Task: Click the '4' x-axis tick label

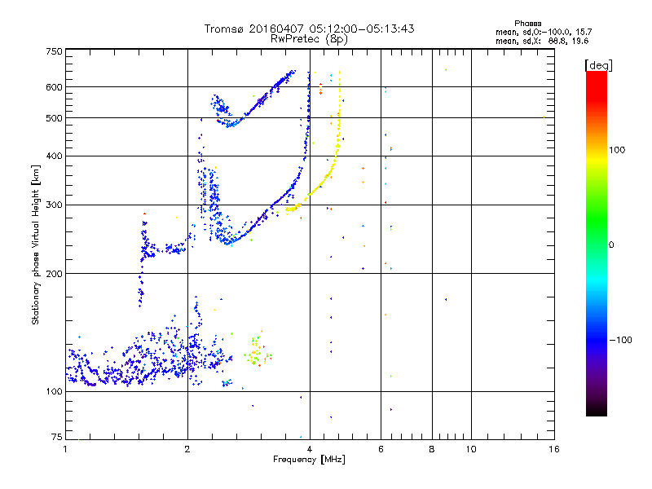Action: [310, 449]
